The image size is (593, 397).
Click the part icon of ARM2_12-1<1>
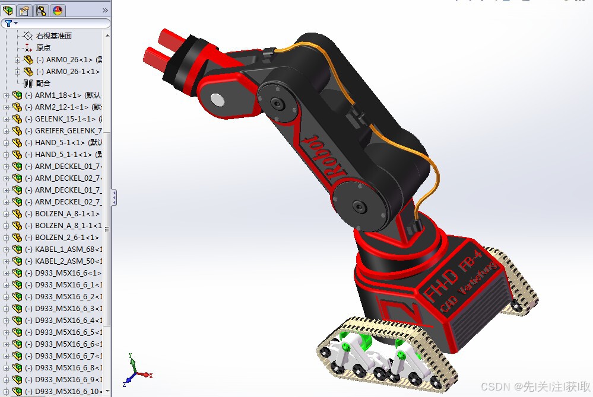point(17,107)
